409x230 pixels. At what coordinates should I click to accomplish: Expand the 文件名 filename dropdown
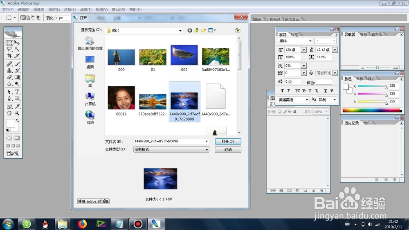[207, 141]
